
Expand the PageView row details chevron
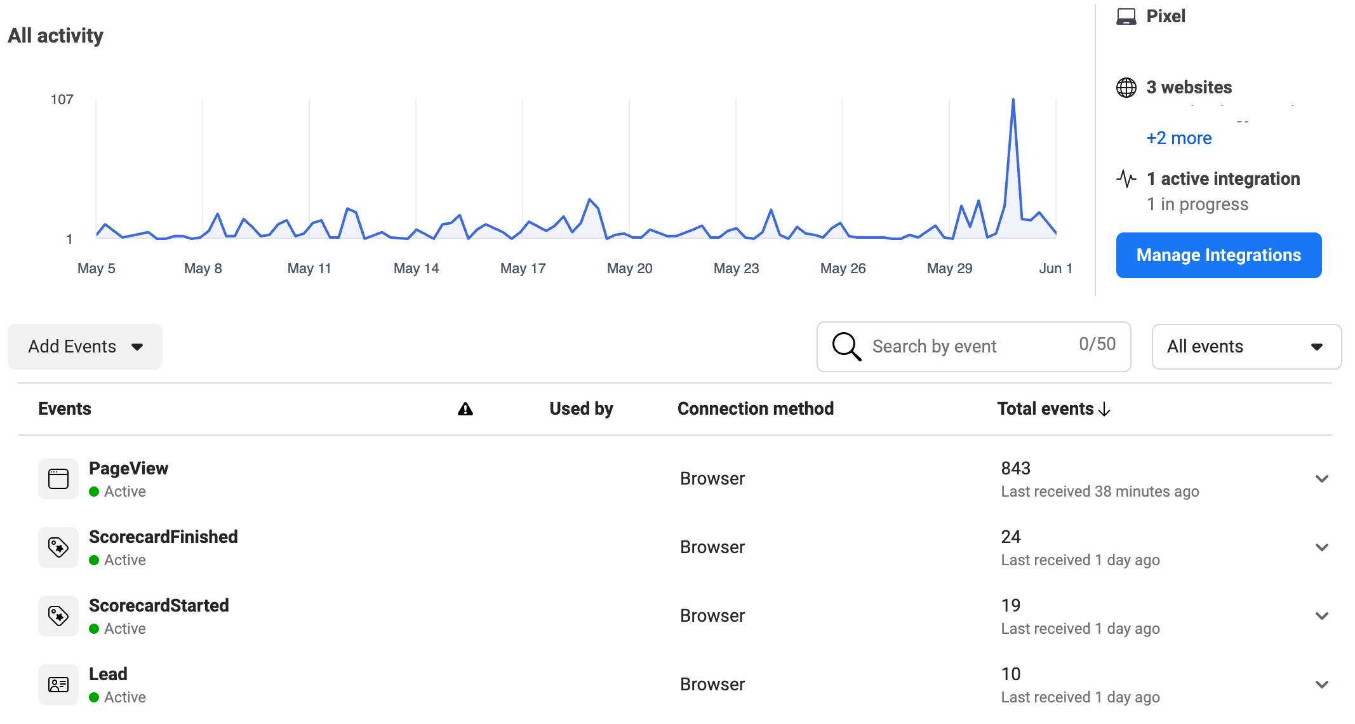point(1323,478)
